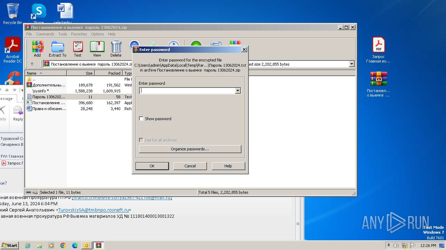This screenshot has width=446, height=250.
Task: Click the 396,680 size cell
Action: pyautogui.click(x=85, y=103)
